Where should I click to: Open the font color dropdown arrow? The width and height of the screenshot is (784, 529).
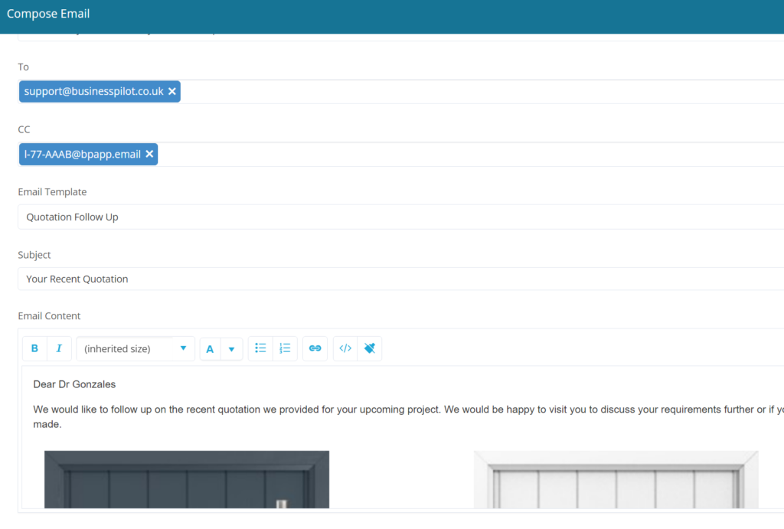coord(231,349)
